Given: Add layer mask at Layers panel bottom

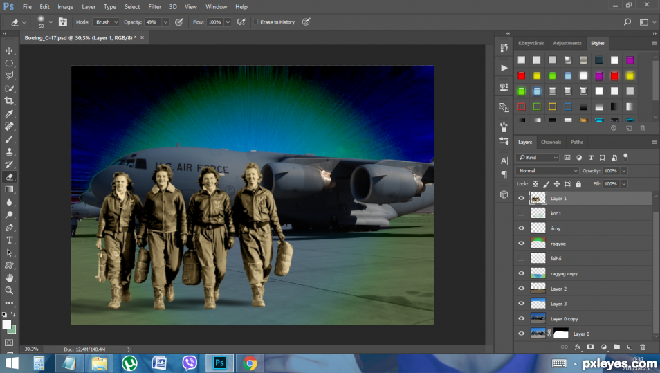Looking at the screenshot, I should click(591, 347).
